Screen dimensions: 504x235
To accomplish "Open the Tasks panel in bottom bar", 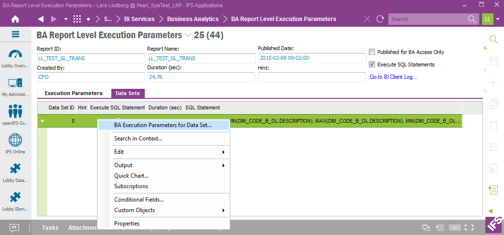I will pyautogui.click(x=50, y=228).
